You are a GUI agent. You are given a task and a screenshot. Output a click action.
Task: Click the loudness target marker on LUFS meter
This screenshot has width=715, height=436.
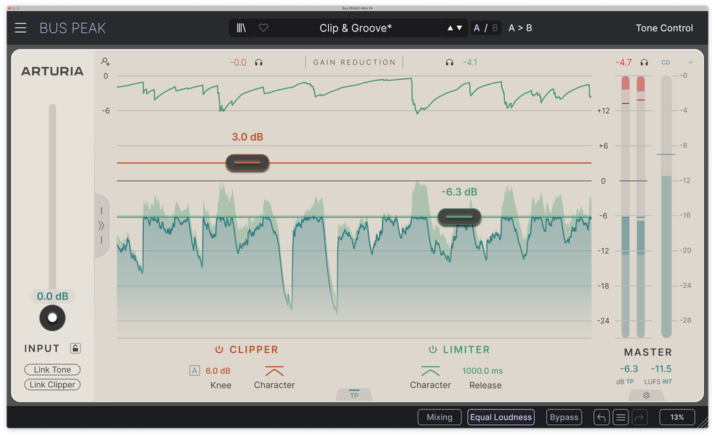click(x=666, y=154)
